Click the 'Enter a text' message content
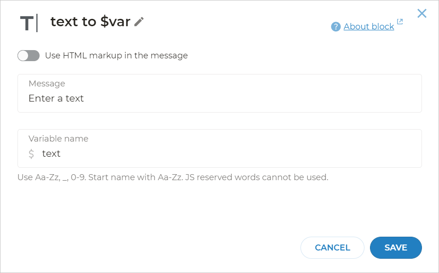Viewport: 439px width, 273px height. (x=56, y=98)
